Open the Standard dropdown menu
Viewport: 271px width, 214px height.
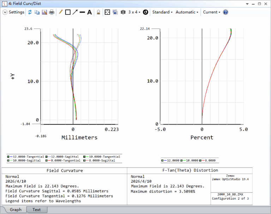pos(162,12)
